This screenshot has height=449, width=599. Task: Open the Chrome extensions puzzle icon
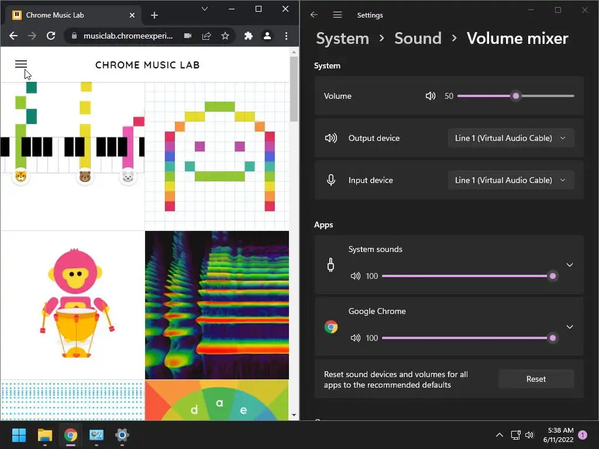pos(248,36)
